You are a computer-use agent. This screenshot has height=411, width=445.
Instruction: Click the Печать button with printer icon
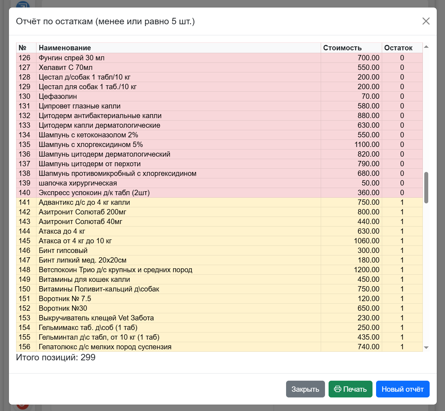click(350, 389)
